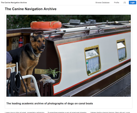Viewport: 137px width, 113px height.
Task: Click the Suspendisse egestas paragraph column
Action: 67,112
